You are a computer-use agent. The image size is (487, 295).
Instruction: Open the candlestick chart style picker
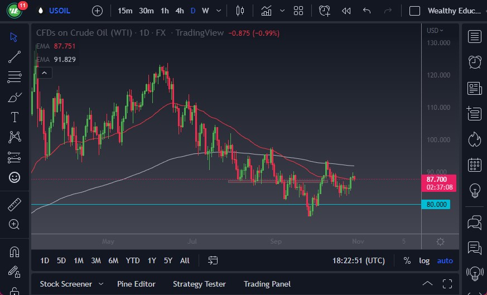pyautogui.click(x=240, y=11)
